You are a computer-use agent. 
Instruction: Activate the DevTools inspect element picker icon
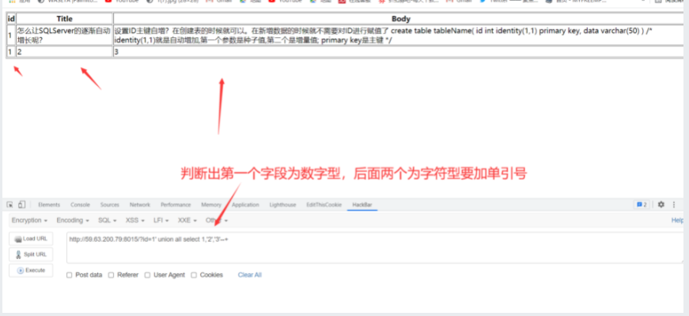(10, 205)
